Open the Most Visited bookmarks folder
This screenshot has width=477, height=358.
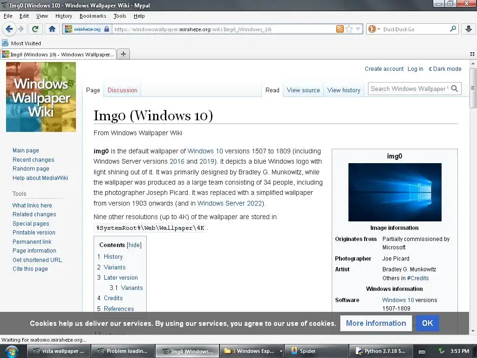pos(21,43)
